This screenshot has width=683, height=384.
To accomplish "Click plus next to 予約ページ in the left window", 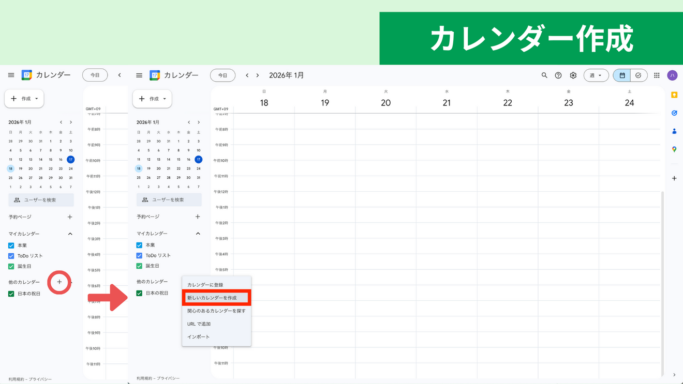I will (70, 217).
